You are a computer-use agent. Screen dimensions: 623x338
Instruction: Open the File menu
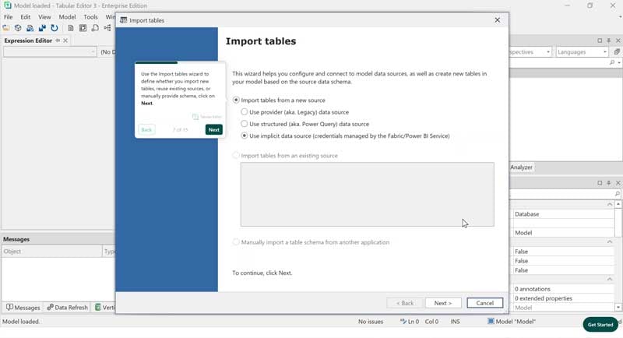[8, 17]
